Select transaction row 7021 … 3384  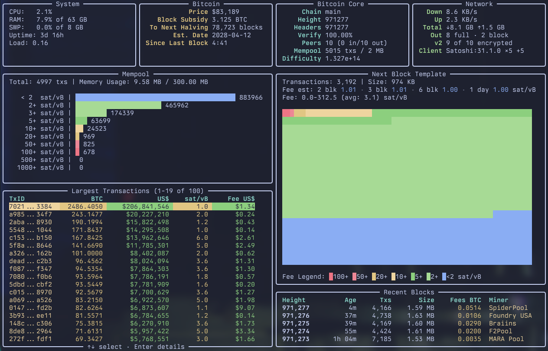coord(132,206)
